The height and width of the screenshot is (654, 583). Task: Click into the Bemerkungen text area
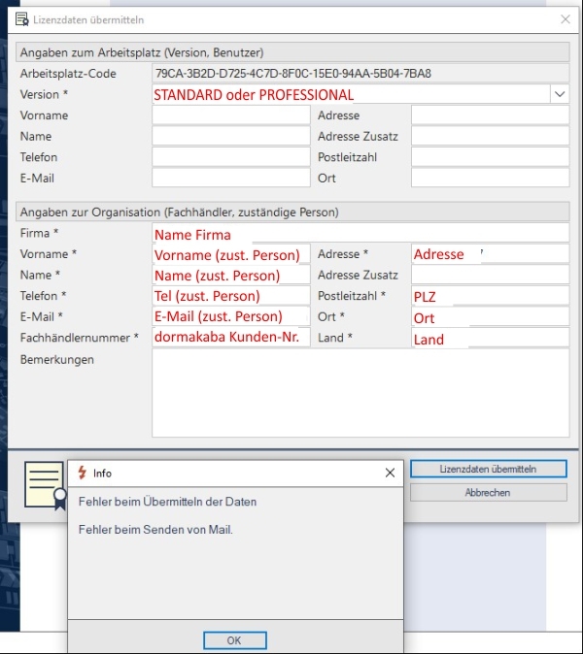point(360,393)
